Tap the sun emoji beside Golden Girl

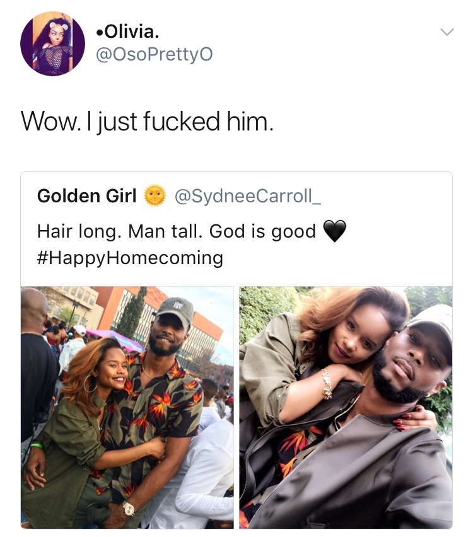click(154, 196)
